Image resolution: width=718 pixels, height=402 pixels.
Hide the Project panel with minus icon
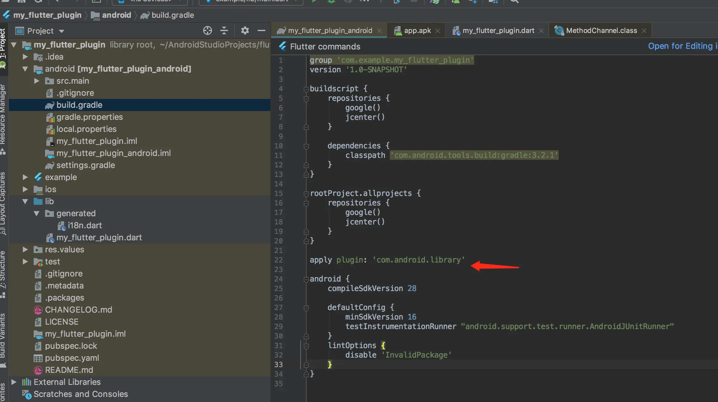click(261, 31)
